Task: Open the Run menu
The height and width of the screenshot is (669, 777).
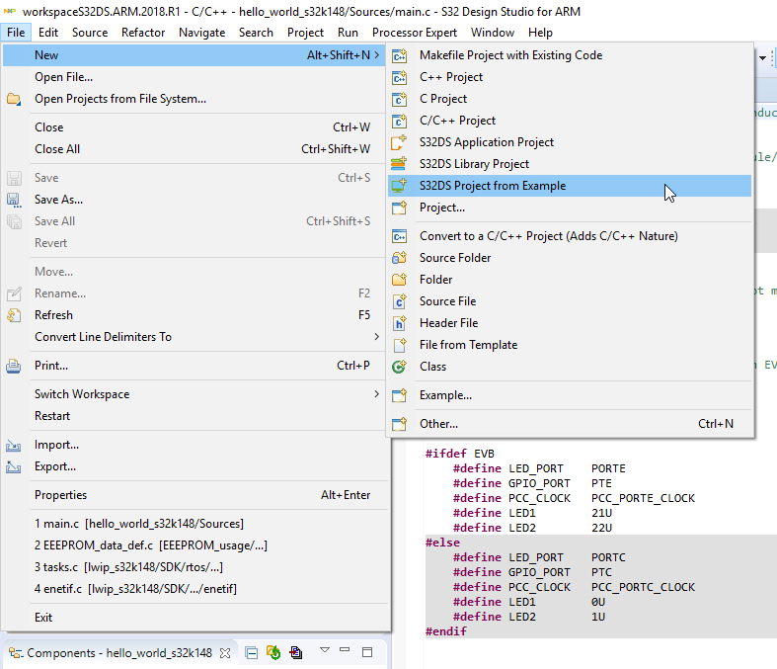Action: click(x=348, y=33)
